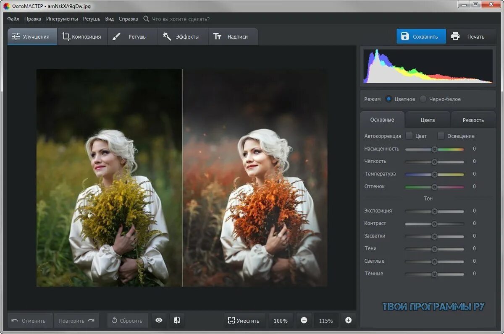Open the Файл menu
This screenshot has height=334, width=504.
(x=13, y=19)
